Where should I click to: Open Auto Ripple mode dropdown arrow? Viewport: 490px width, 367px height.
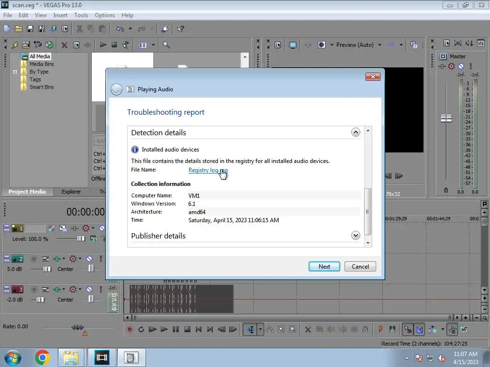443,329
